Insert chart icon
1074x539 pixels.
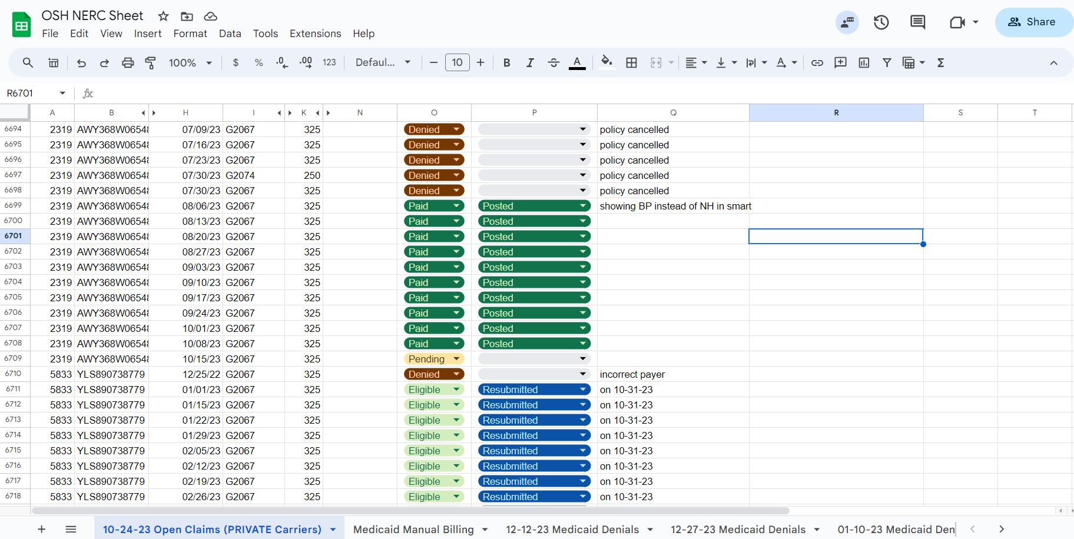coord(864,62)
